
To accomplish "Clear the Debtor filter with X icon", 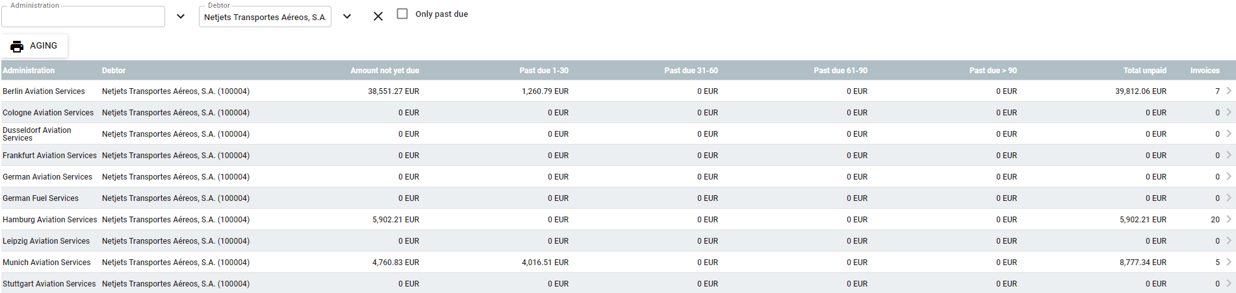I will [x=378, y=16].
